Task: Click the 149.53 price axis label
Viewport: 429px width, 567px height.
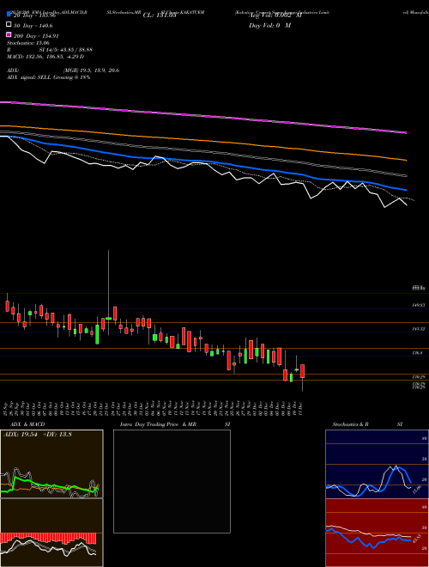Action: [419, 305]
